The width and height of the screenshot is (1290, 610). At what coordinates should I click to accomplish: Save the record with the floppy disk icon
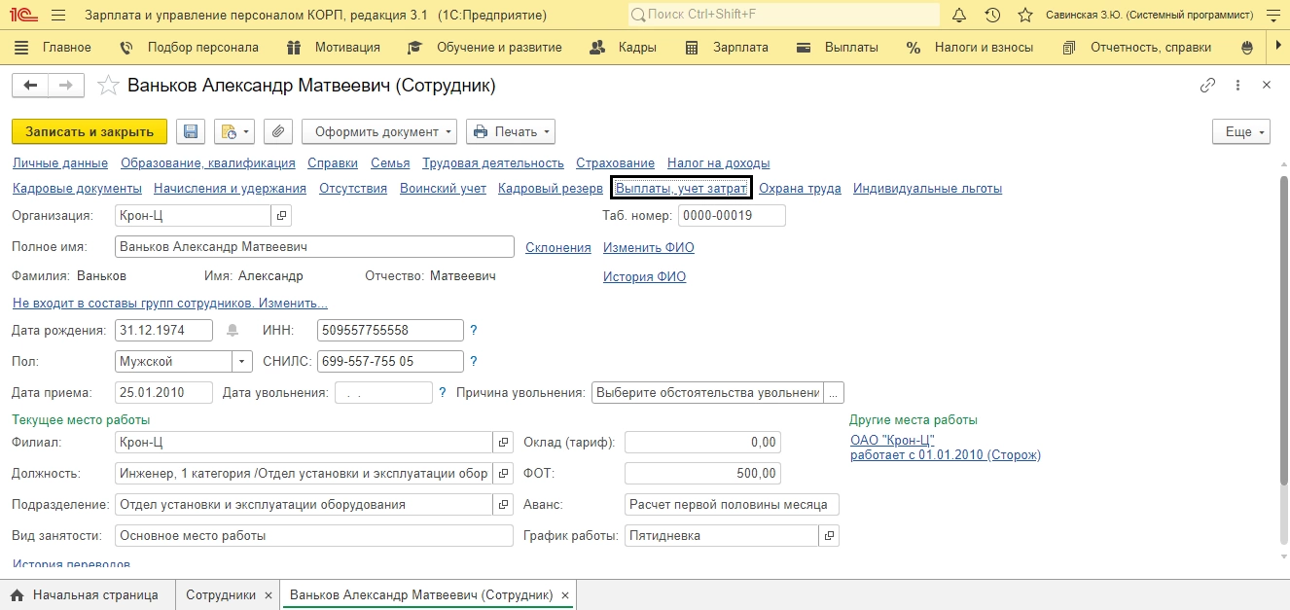click(x=191, y=131)
